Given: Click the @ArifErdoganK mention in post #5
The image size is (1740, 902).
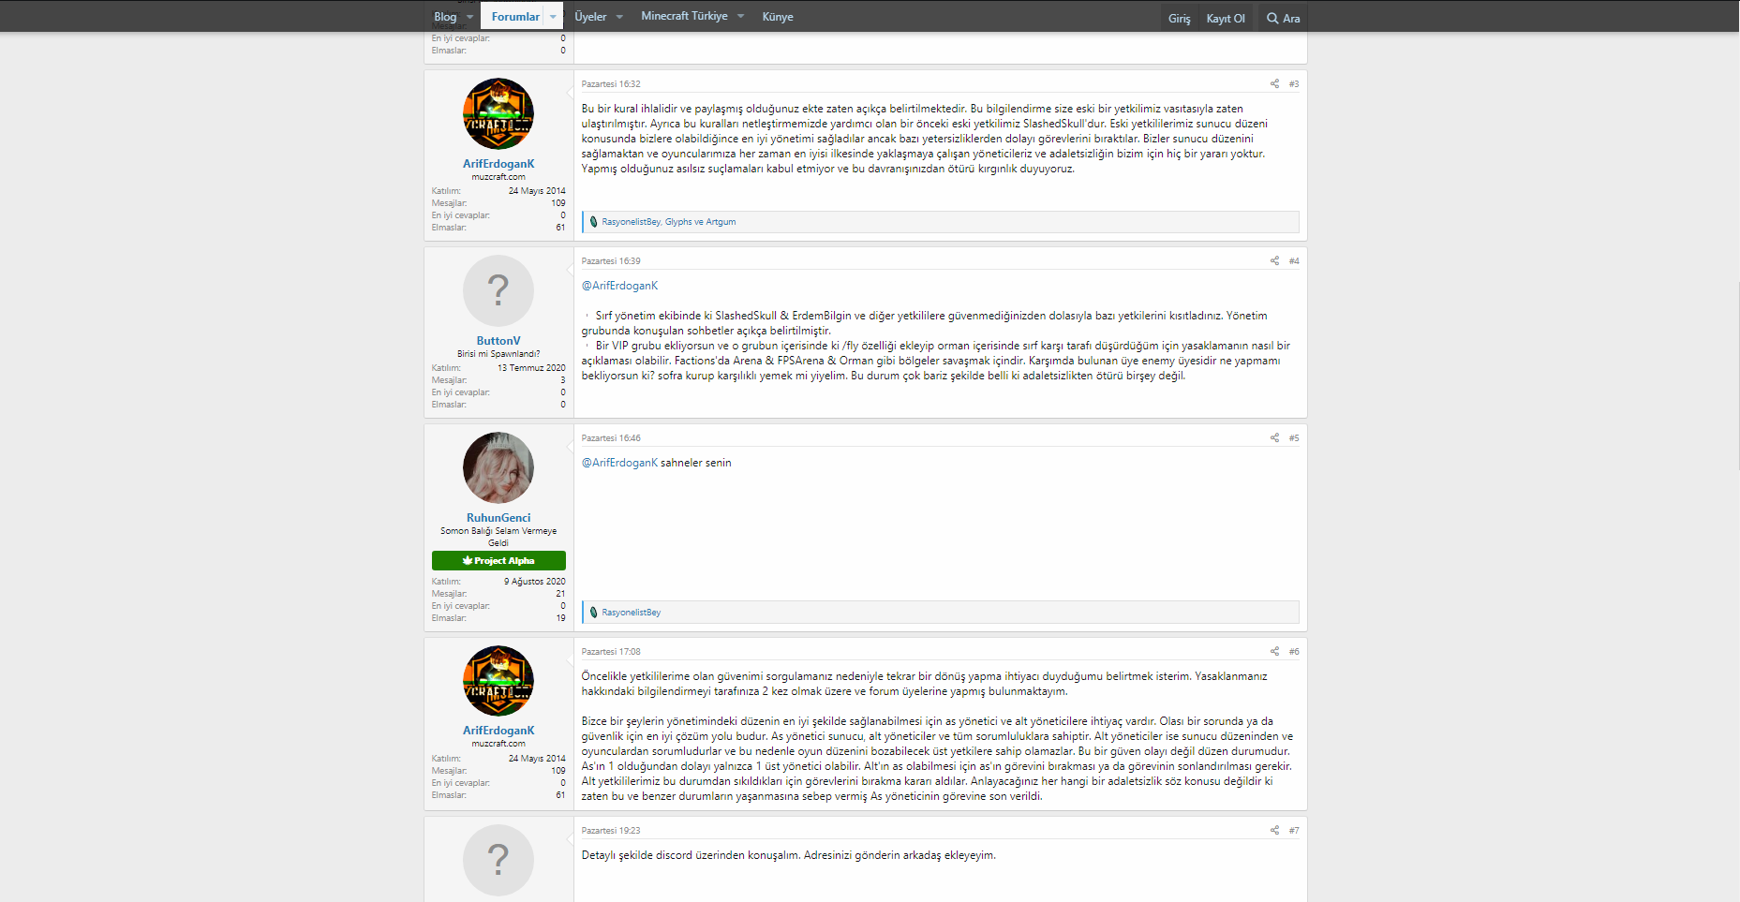Looking at the screenshot, I should pyautogui.click(x=619, y=463).
